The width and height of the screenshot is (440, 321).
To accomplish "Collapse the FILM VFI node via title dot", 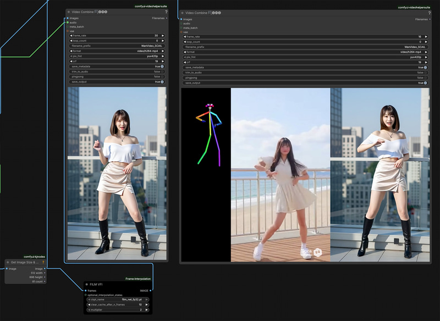I will pyautogui.click(x=87, y=284).
